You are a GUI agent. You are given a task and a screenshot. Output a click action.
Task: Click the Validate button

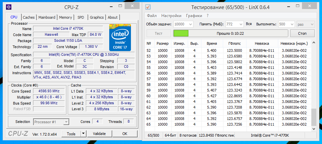(99, 134)
